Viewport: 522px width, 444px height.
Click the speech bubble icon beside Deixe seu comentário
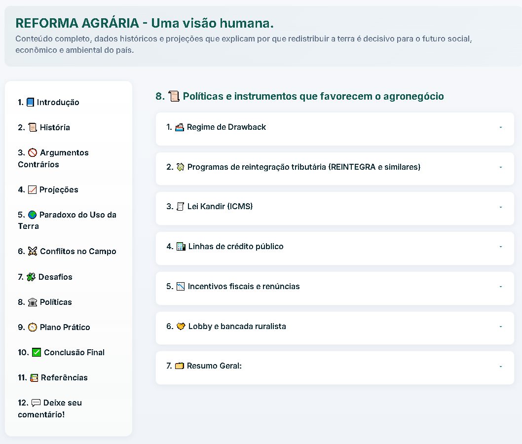36,403
